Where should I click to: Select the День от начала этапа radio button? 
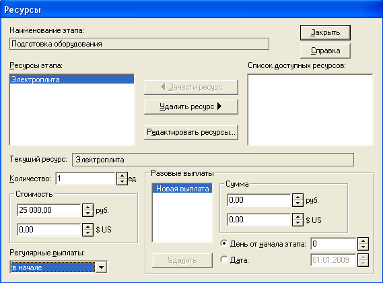(x=223, y=243)
